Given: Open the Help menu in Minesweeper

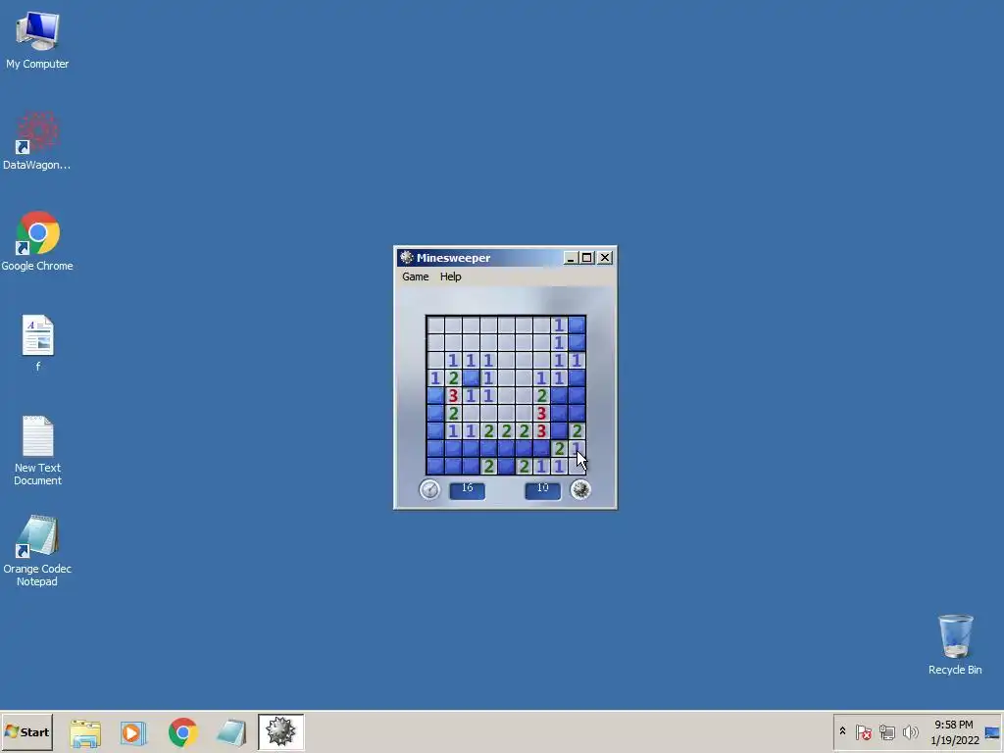Looking at the screenshot, I should click(x=450, y=276).
